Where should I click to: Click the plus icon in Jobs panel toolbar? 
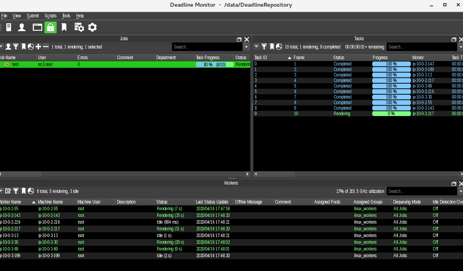(x=38, y=47)
